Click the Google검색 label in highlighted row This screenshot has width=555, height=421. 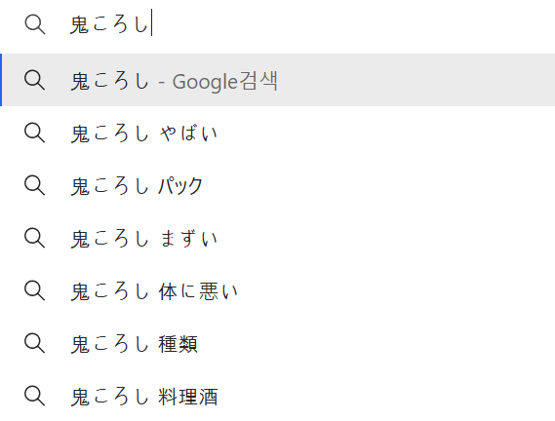coord(224,81)
